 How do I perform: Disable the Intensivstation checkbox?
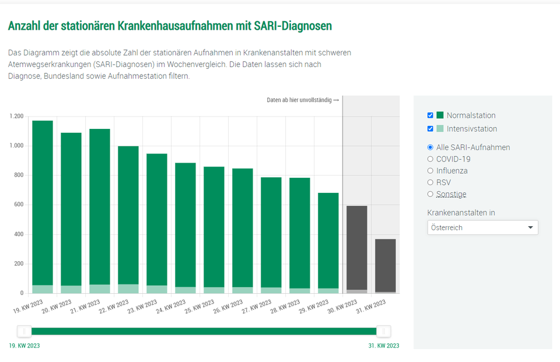click(x=430, y=128)
